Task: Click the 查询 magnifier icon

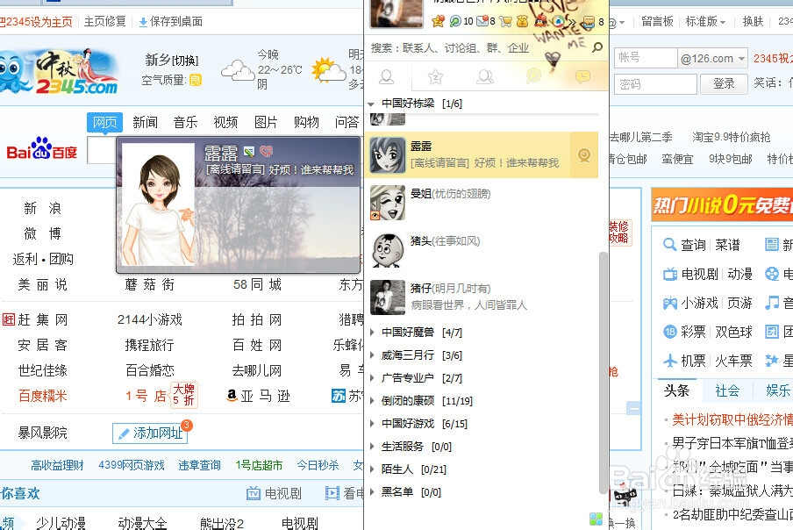Action: click(x=669, y=245)
